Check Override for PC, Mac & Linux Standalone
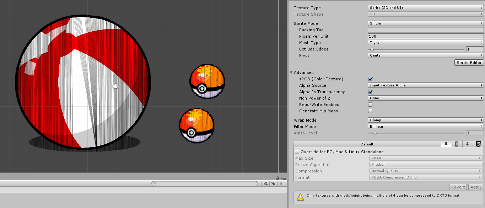The height and width of the screenshot is (208, 485). click(297, 152)
